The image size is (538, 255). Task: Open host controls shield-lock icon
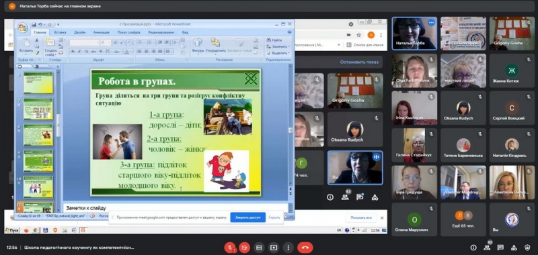point(528,248)
